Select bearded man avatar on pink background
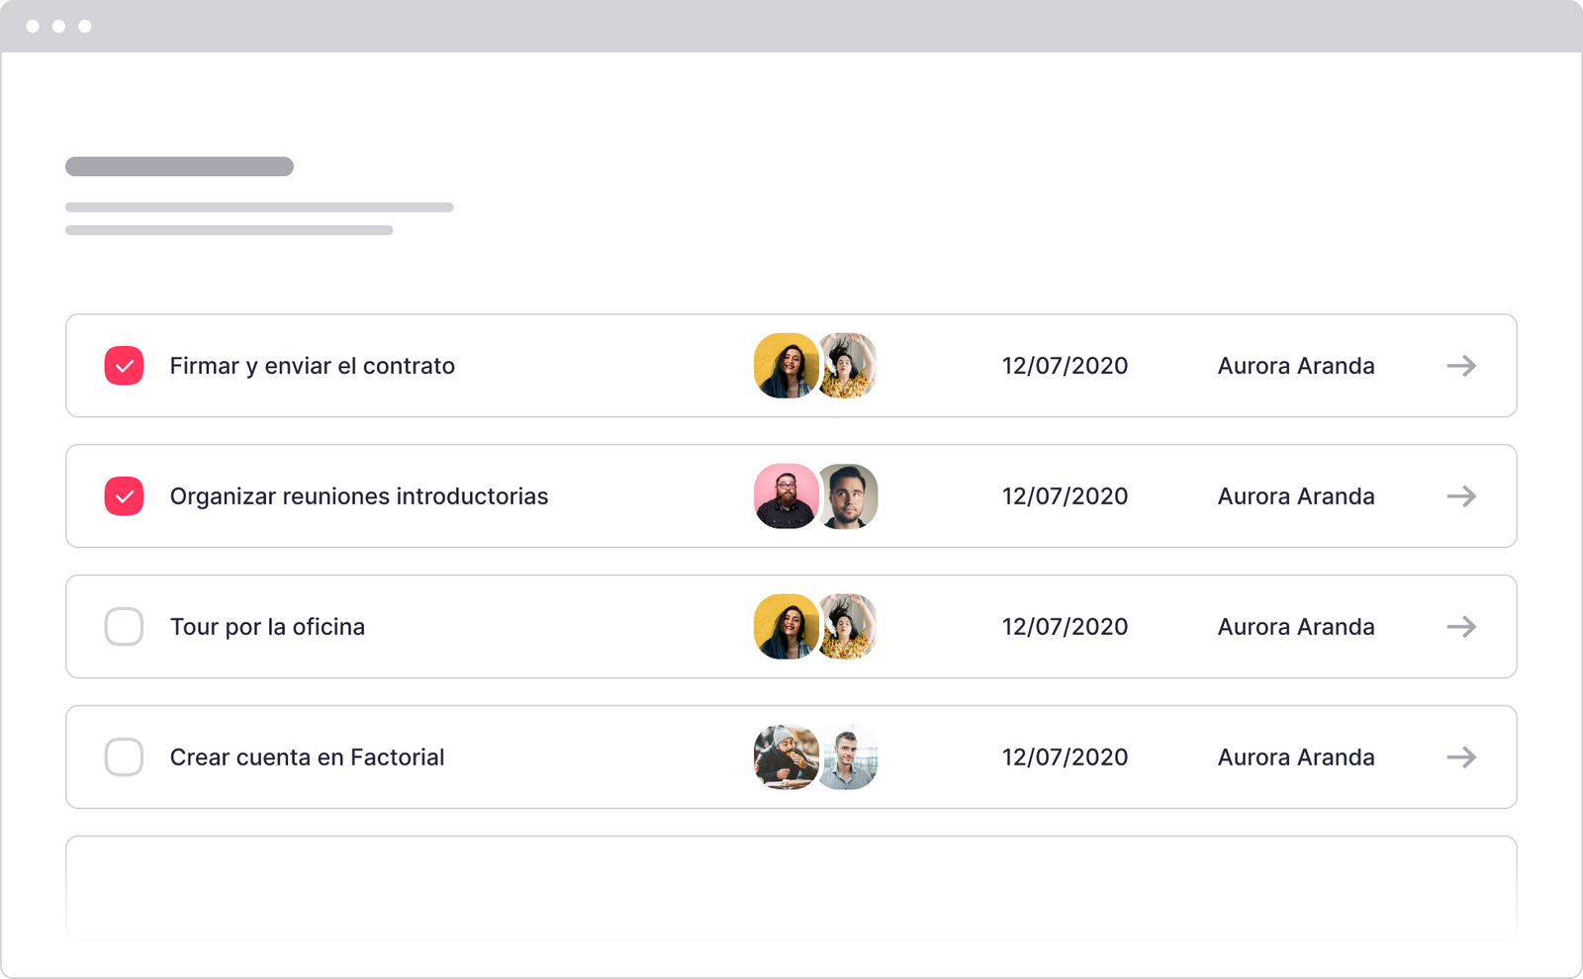Image resolution: width=1583 pixels, height=979 pixels. (785, 496)
